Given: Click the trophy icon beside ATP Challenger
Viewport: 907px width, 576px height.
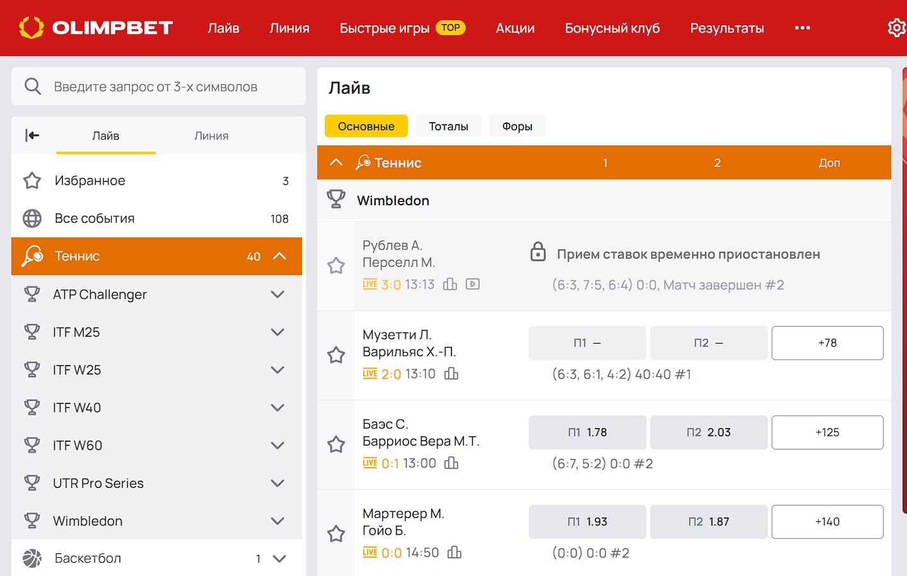Looking at the screenshot, I should [31, 294].
